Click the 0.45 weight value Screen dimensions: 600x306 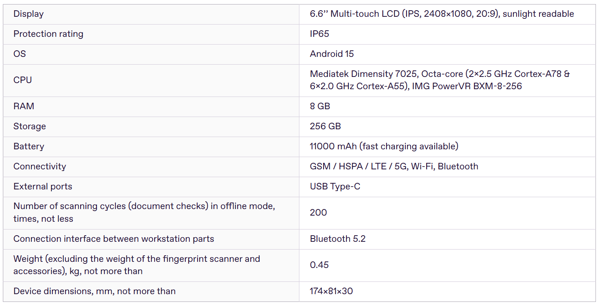[x=319, y=265]
